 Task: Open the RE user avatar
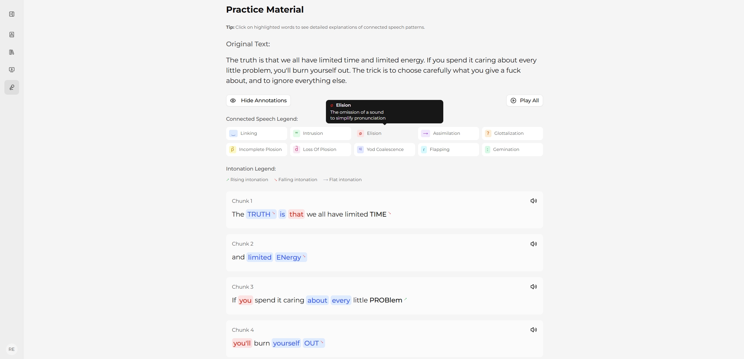click(12, 349)
